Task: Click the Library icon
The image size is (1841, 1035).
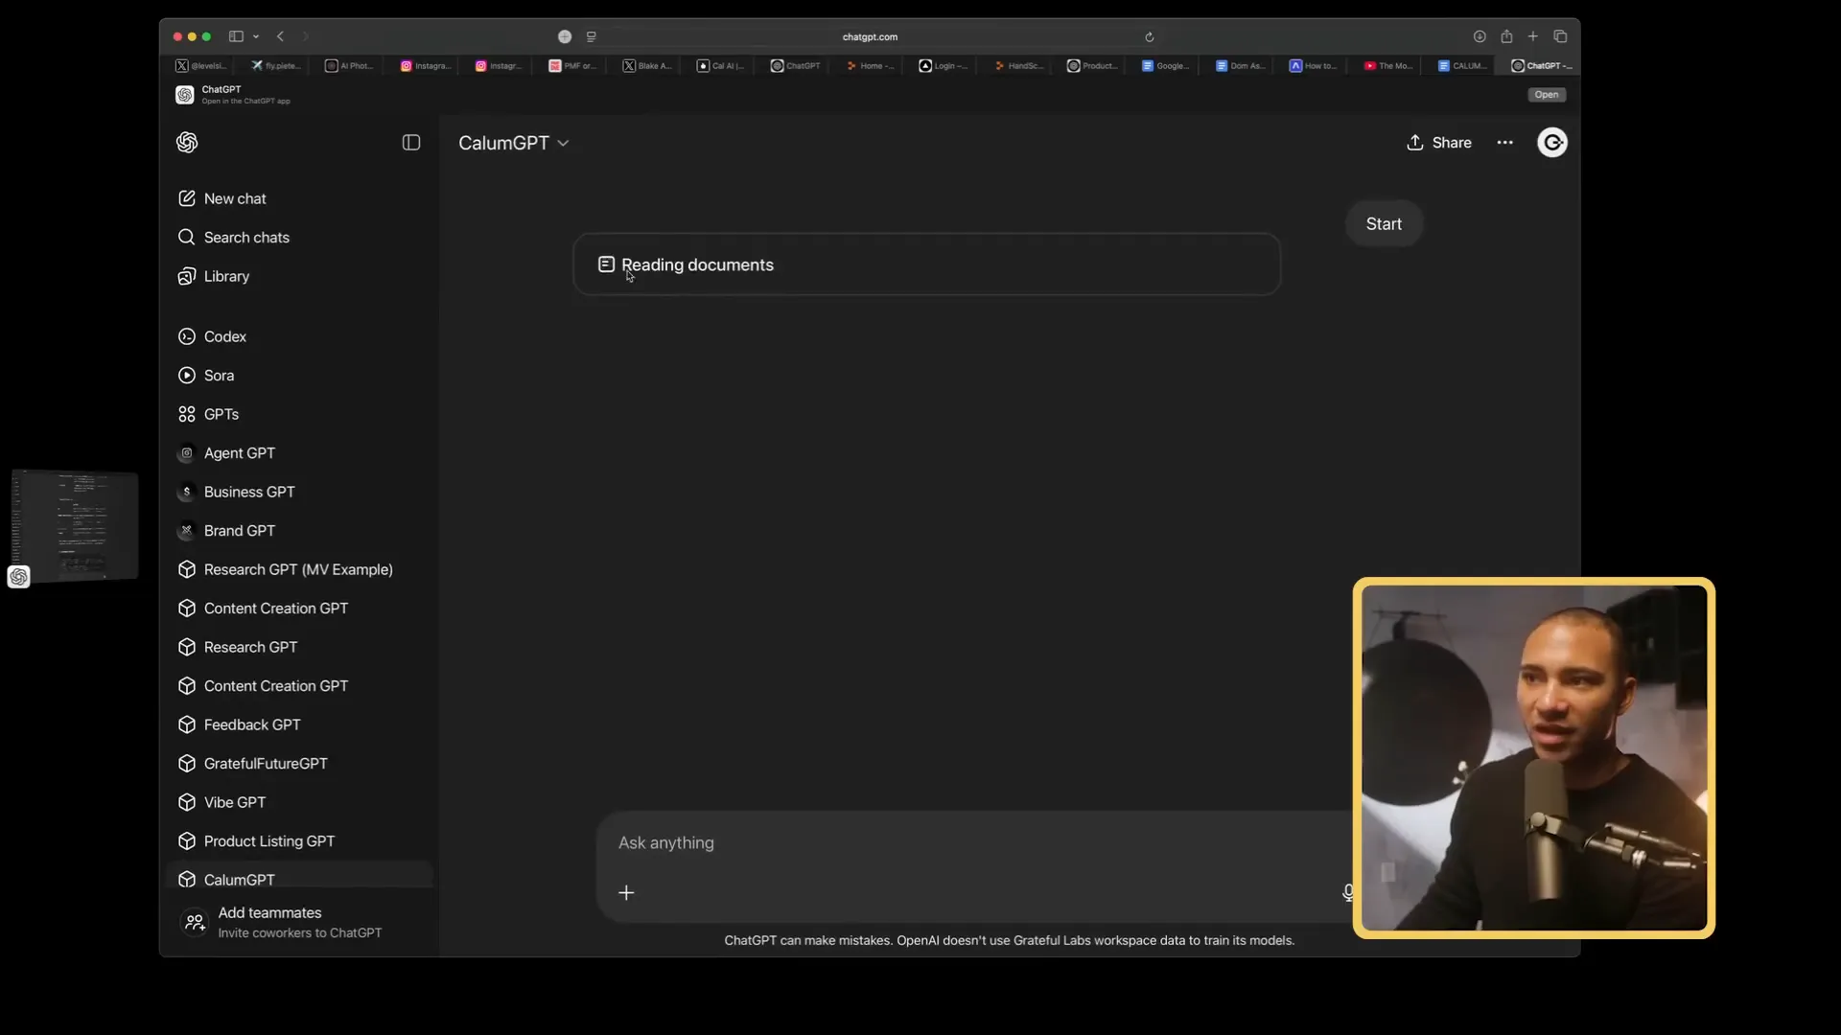Action: tap(187, 276)
